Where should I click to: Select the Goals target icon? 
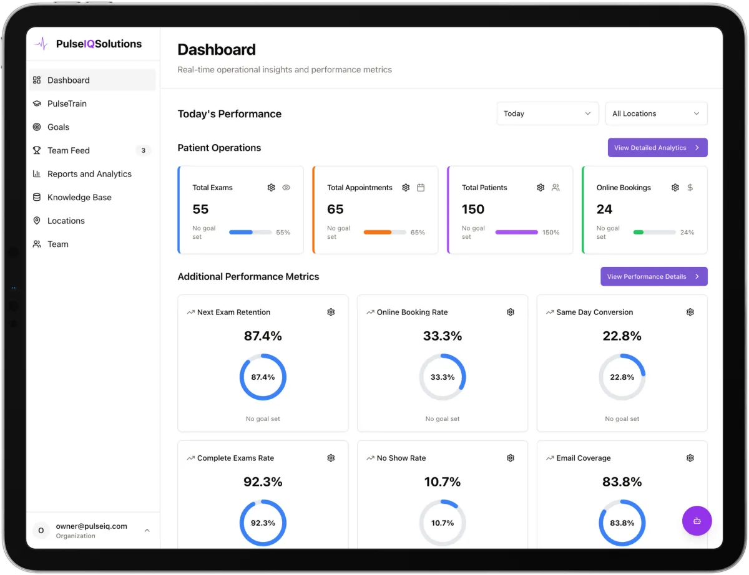[x=37, y=127]
